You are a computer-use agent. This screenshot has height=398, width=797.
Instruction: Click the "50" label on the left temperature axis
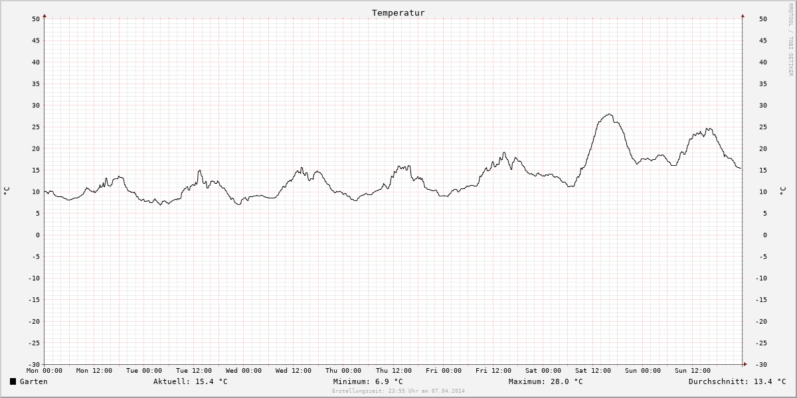pos(37,19)
